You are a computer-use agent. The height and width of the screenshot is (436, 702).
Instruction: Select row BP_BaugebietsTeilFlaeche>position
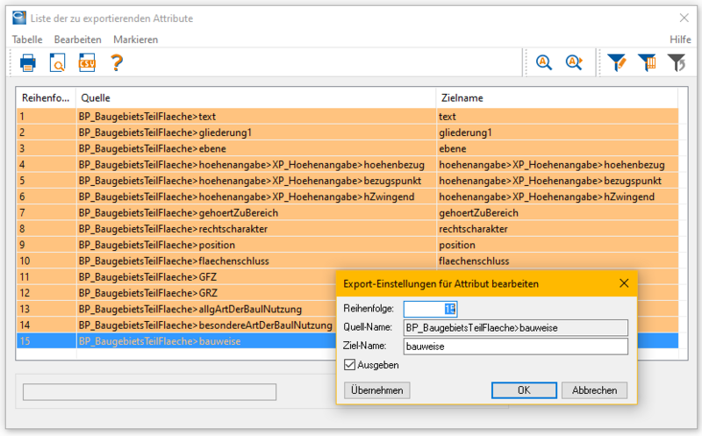347,245
